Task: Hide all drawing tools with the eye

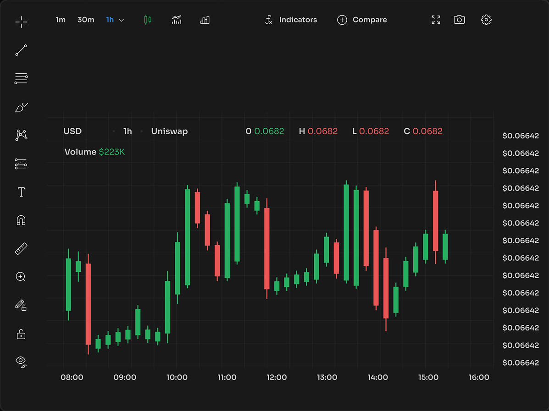Action: [x=21, y=362]
